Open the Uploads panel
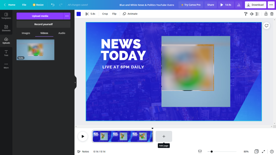This screenshot has height=155, width=276. [x=6, y=41]
